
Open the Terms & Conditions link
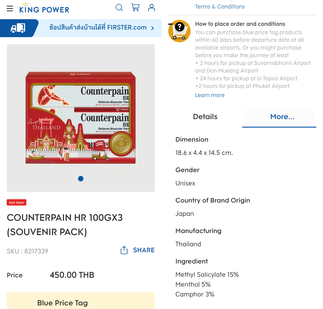click(x=220, y=7)
